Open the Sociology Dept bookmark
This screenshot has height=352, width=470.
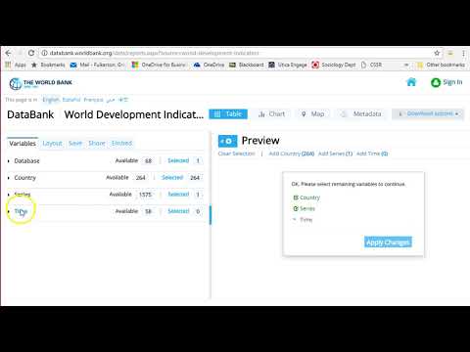334,65
